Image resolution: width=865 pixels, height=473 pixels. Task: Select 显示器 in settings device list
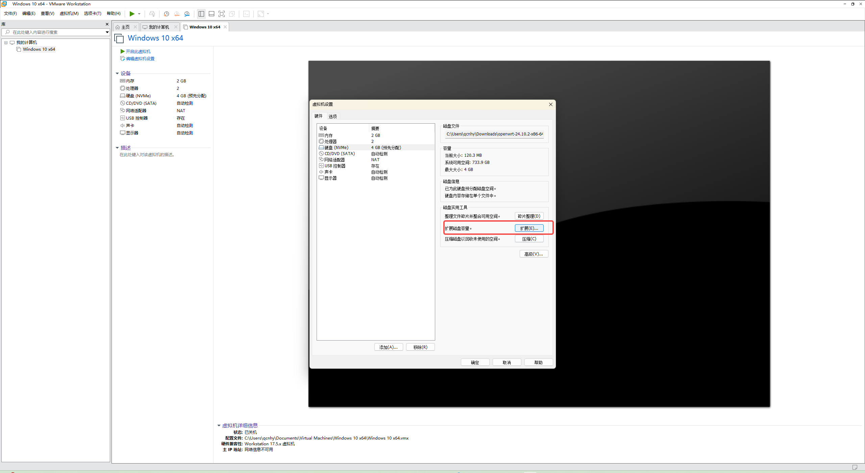tap(376, 178)
